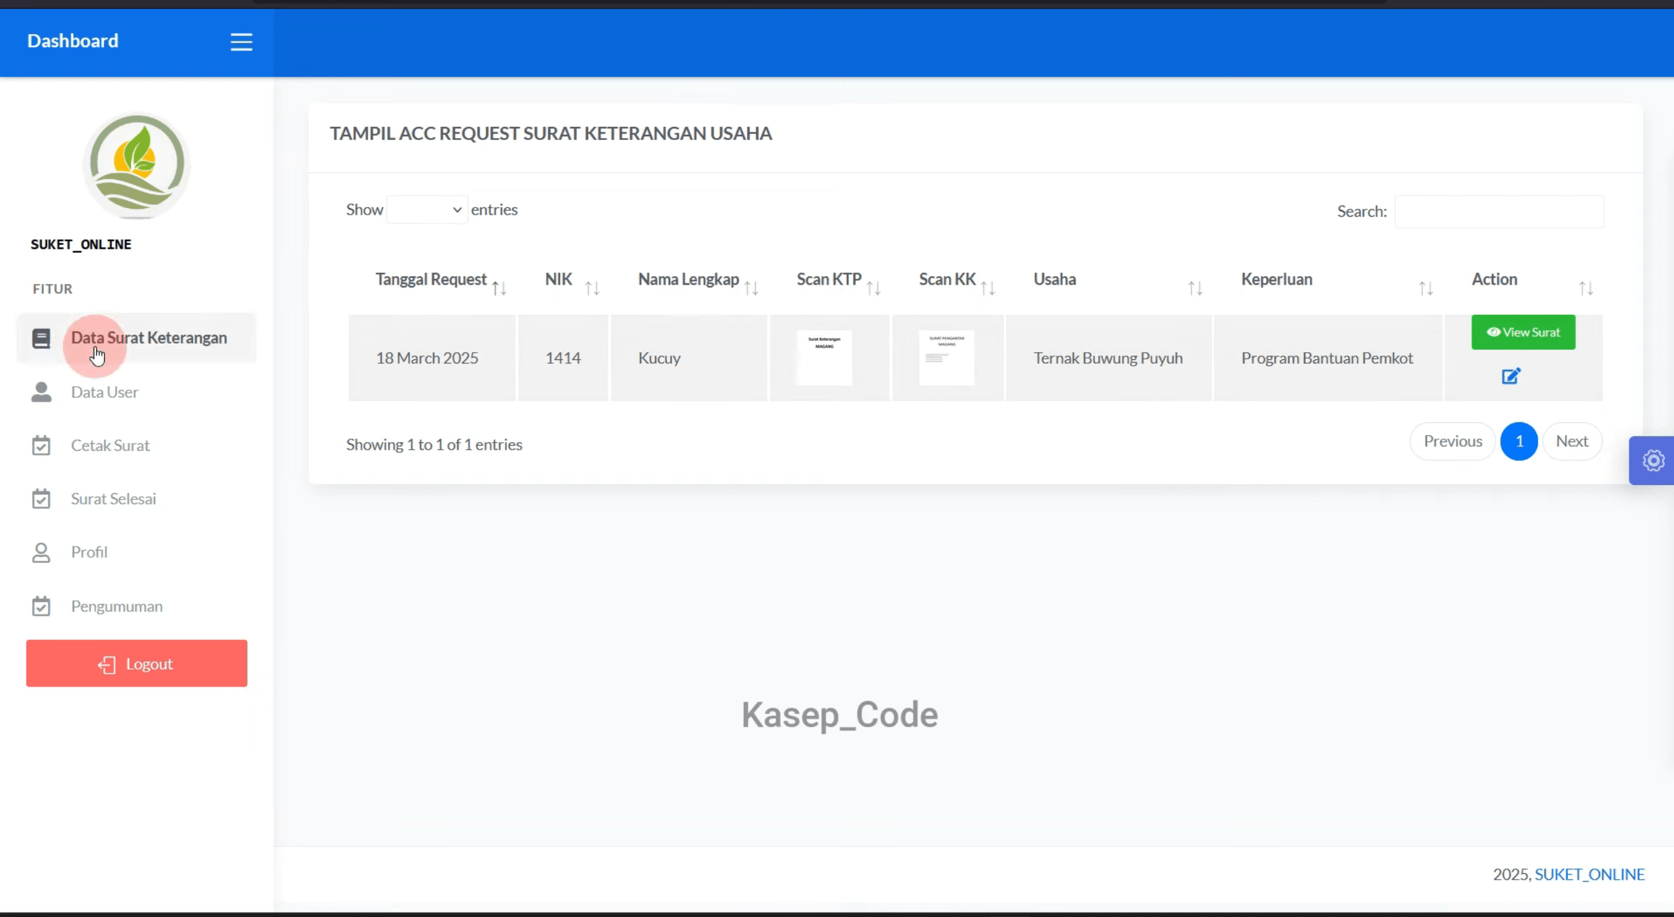Open the settings gear panel on right edge
The width and height of the screenshot is (1674, 917).
(x=1652, y=461)
